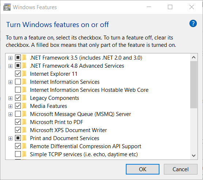
Task: Click Cancel to discard changes
Action: [180, 169]
